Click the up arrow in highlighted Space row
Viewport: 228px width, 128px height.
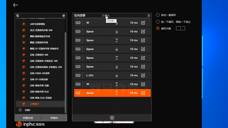(116, 93)
